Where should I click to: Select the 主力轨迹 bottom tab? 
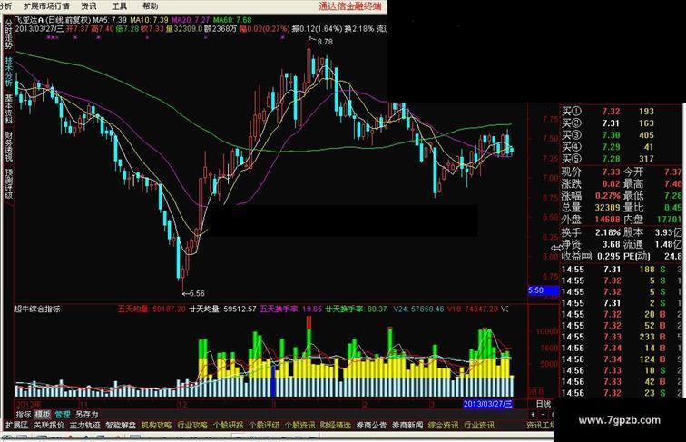point(85,425)
